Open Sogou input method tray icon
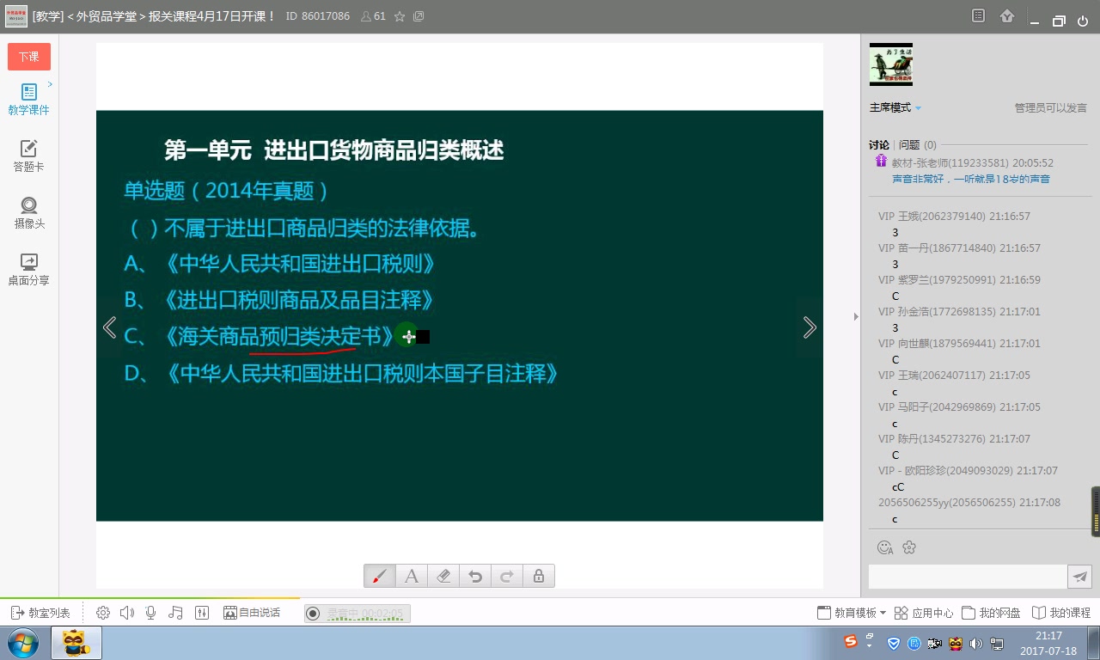 (851, 643)
